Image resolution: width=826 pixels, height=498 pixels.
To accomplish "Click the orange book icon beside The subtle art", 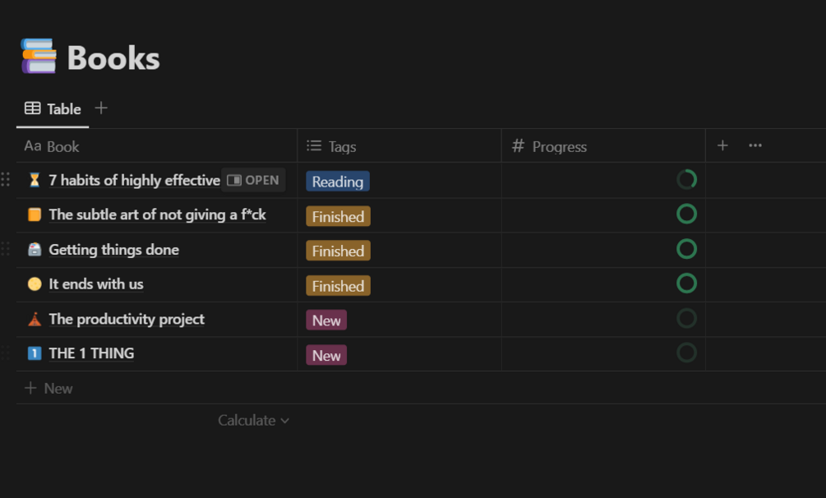I will (35, 214).
